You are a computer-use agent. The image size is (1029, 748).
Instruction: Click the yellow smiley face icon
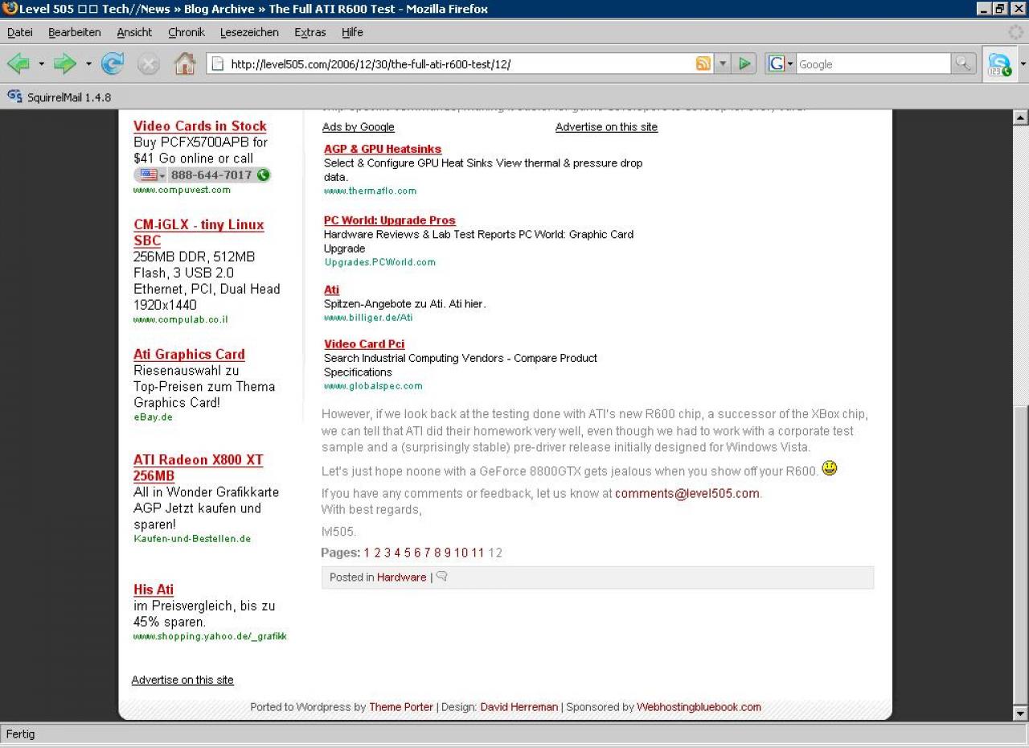click(830, 468)
